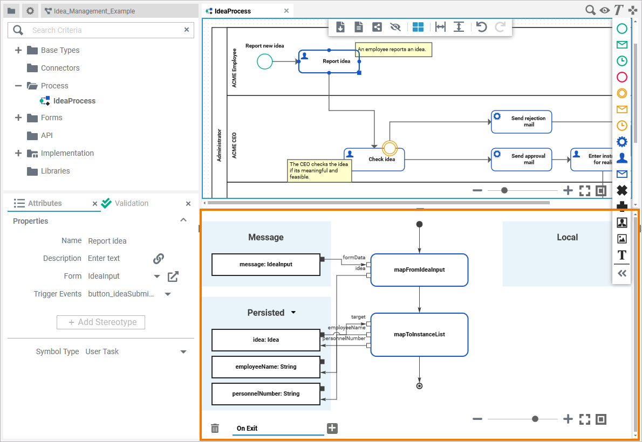Select the On Exit tab
The height and width of the screenshot is (442, 642).
click(x=247, y=429)
